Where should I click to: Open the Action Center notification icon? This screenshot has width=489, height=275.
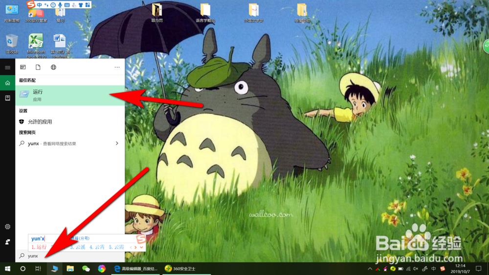[479, 269]
